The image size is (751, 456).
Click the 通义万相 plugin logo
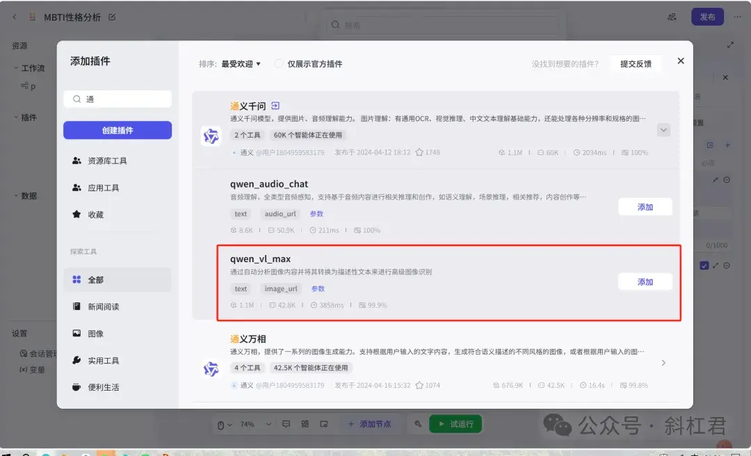pos(211,369)
